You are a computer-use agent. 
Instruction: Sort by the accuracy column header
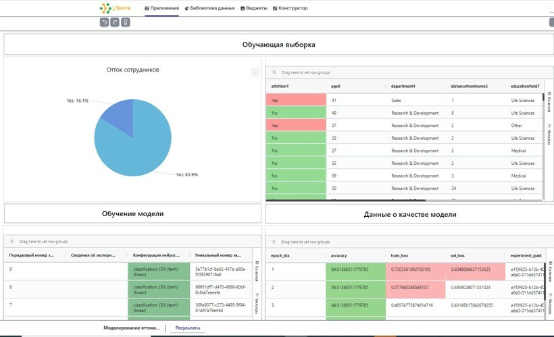pyautogui.click(x=339, y=256)
